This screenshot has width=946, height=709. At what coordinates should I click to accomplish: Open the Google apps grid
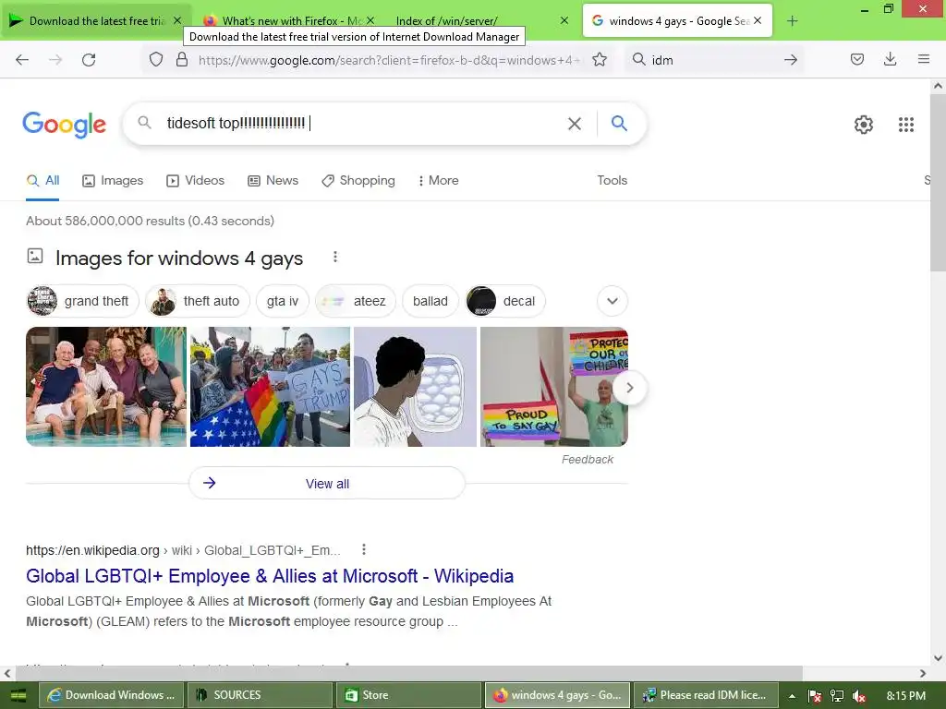coord(906,125)
